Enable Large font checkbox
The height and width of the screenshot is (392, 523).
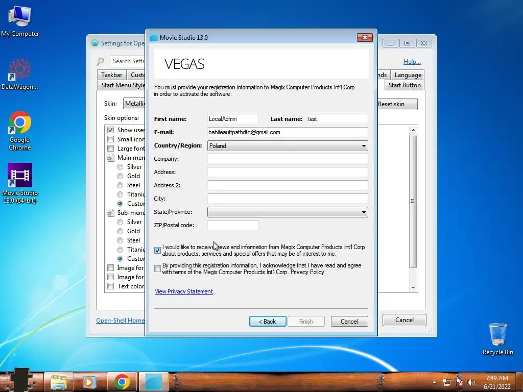[110, 149]
